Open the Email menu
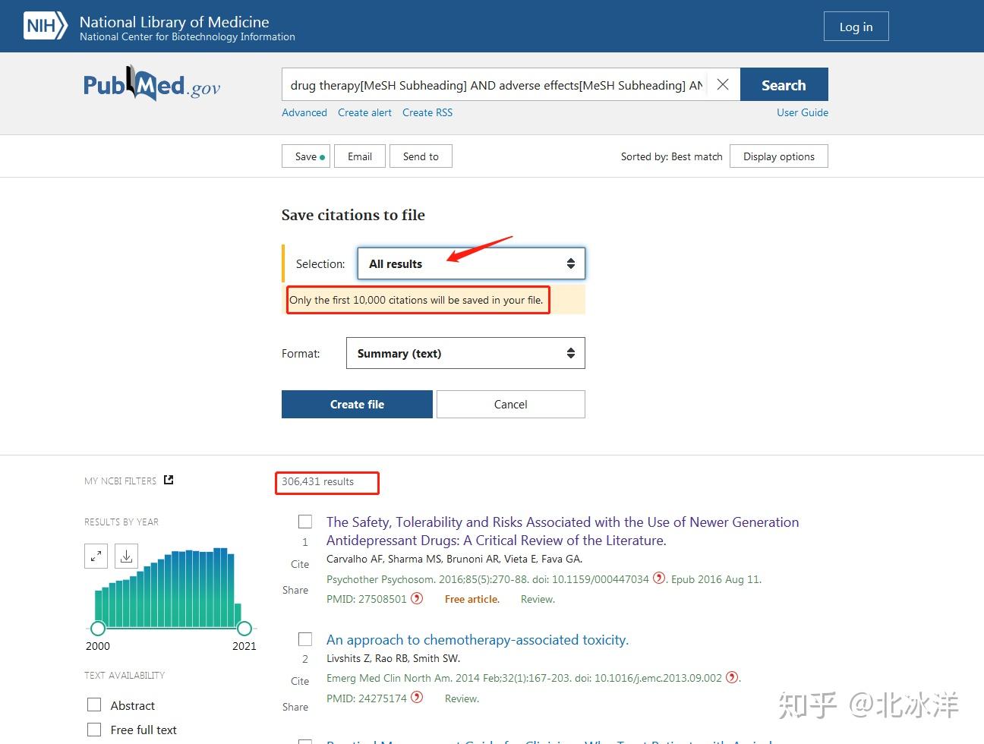The width and height of the screenshot is (984, 744). [x=359, y=156]
